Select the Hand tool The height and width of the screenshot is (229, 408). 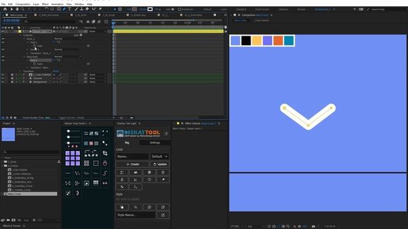[17, 9]
